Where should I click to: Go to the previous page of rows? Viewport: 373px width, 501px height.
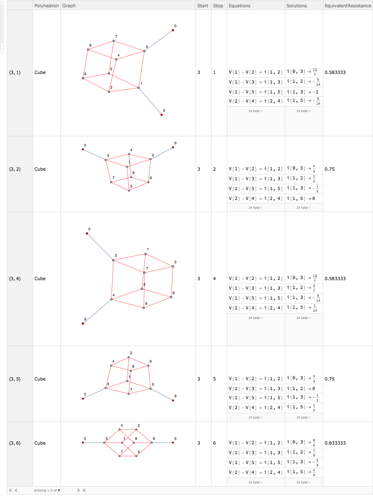point(16,490)
